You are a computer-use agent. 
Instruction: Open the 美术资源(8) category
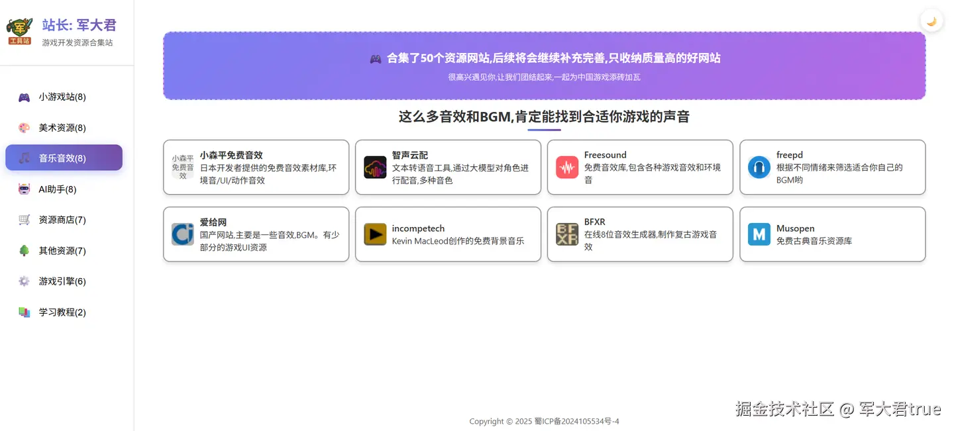pyautogui.click(x=64, y=127)
